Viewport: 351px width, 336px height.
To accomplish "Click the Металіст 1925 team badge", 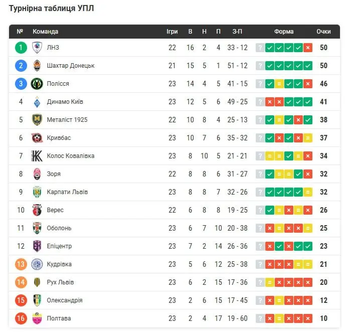I will point(37,120).
